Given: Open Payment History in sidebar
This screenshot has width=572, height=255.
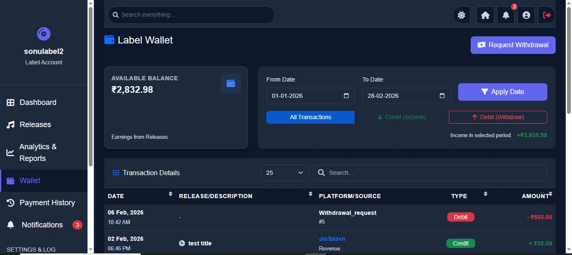Looking at the screenshot, I should 44,203.
